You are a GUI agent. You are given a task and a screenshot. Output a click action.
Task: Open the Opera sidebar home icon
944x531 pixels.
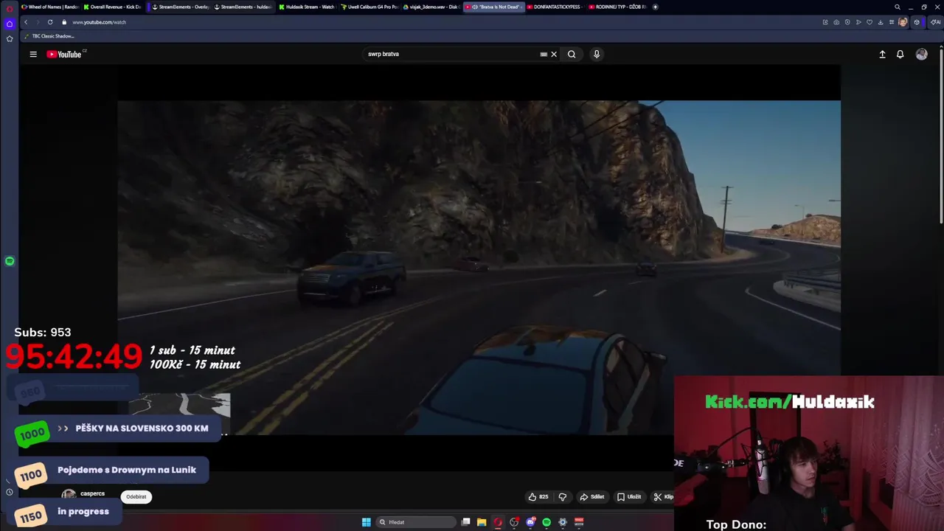[x=10, y=24]
